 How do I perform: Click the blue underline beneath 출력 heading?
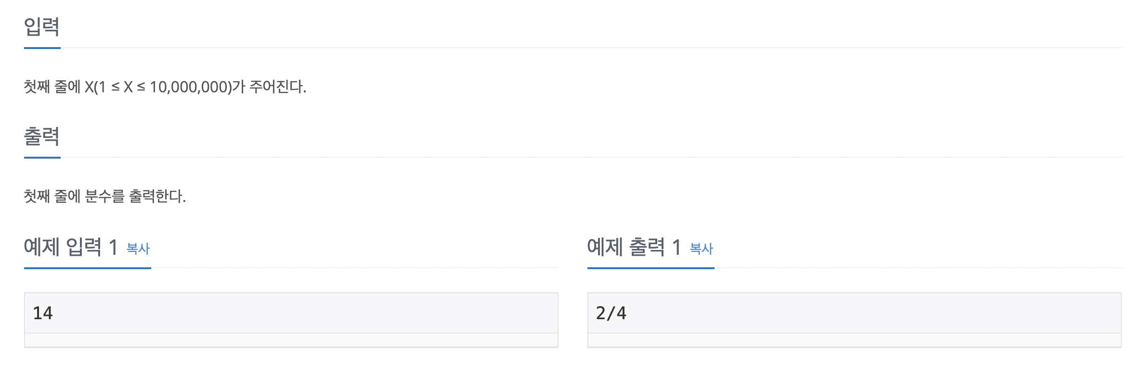tap(42, 157)
